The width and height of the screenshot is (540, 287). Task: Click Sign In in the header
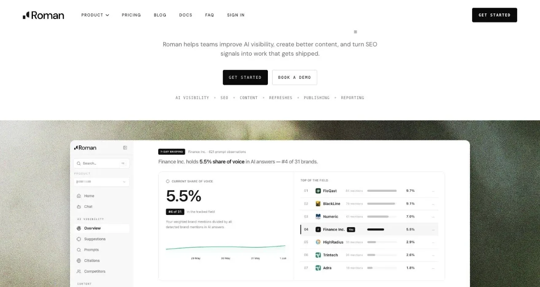coord(236,15)
